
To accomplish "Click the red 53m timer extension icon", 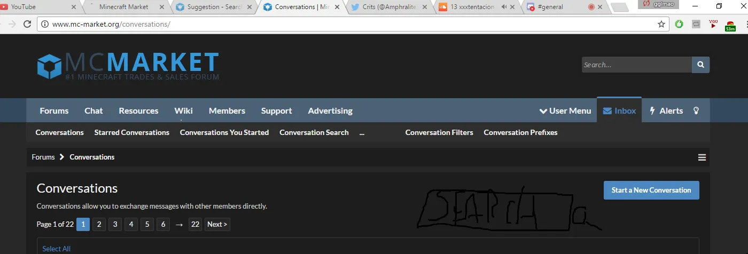I will tap(730, 25).
